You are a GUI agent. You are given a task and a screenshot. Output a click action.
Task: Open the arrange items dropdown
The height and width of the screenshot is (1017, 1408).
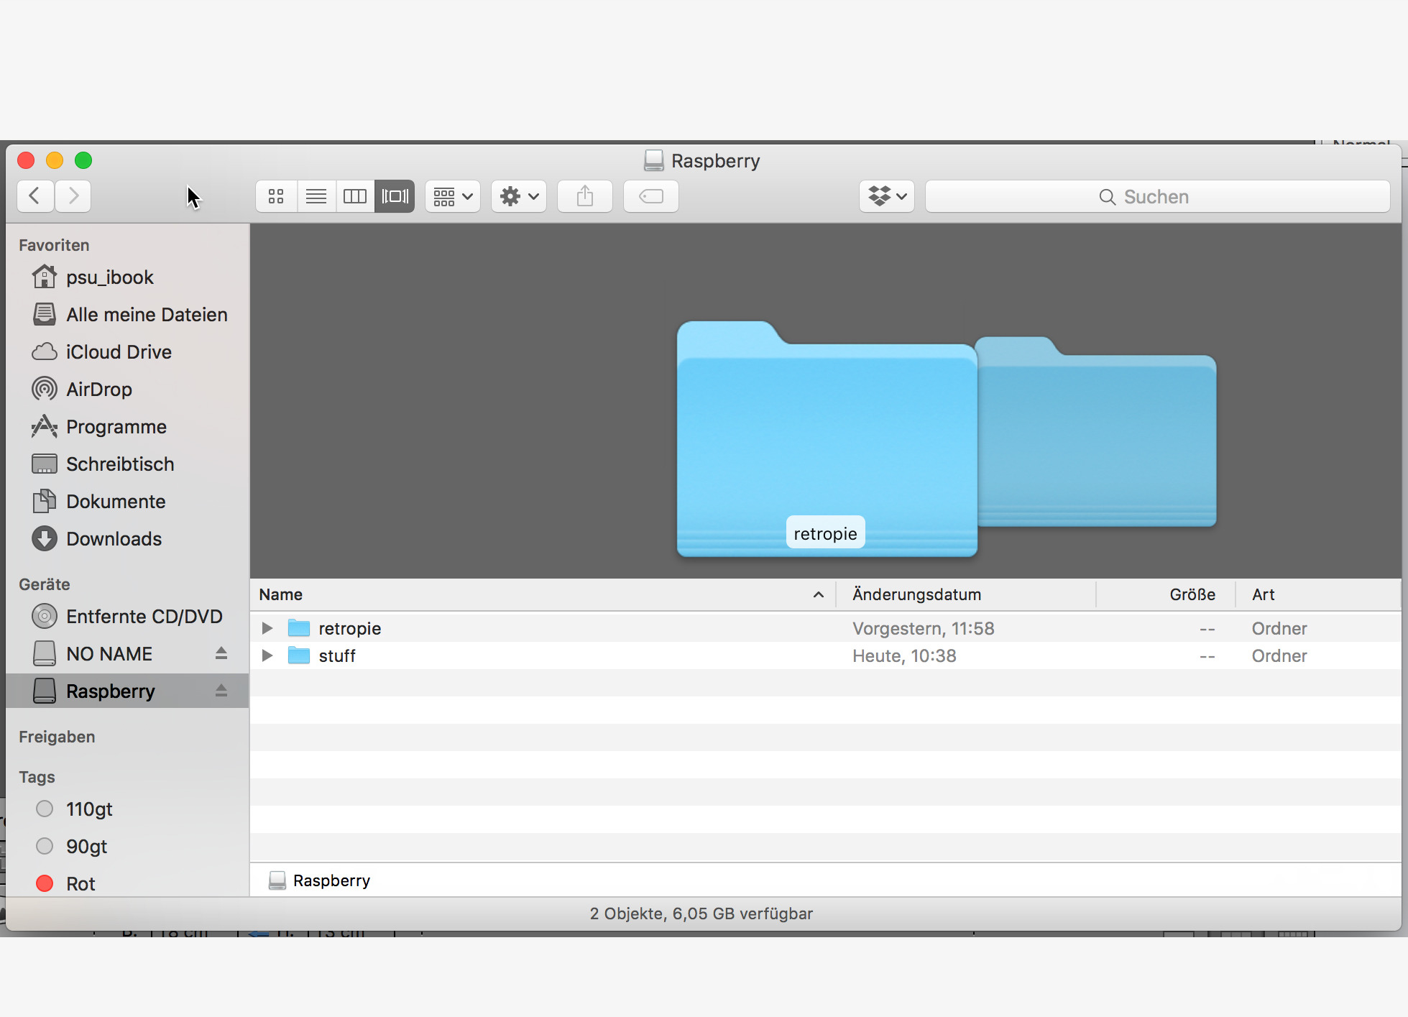(453, 196)
